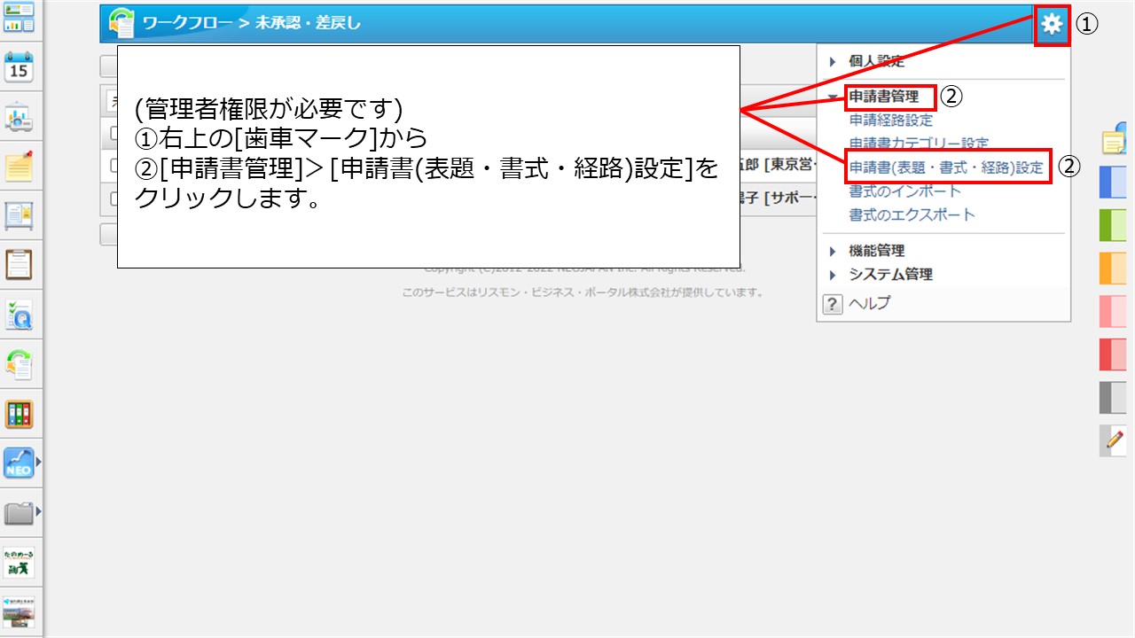Open the yellow sticky memo sidebar icon
Viewport: 1135px width, 638px height.
click(19, 166)
